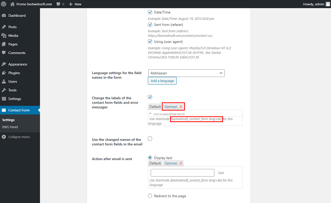The height and width of the screenshot is (203, 331).
Task: Open the Settings submenu under Contact Form
Action: point(8,120)
